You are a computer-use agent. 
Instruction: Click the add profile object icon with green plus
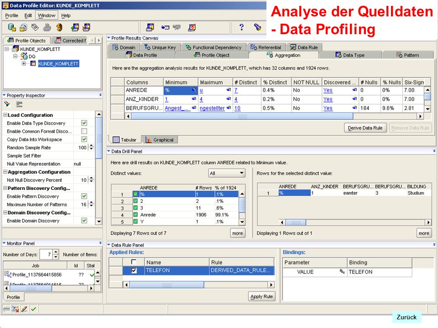click(75, 27)
